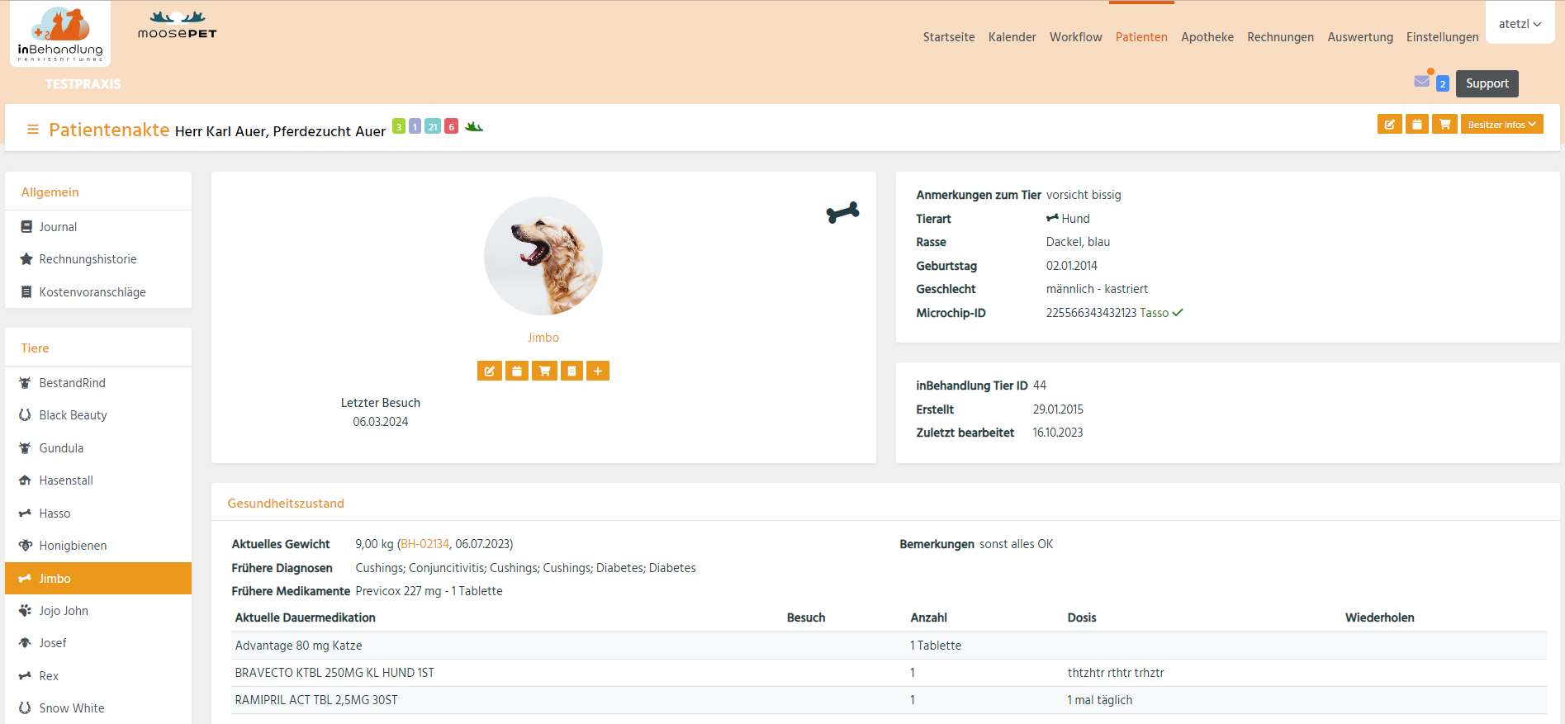Image resolution: width=1565 pixels, height=724 pixels.
Task: Expand the Besitzer Infos dropdown
Action: click(x=1502, y=124)
